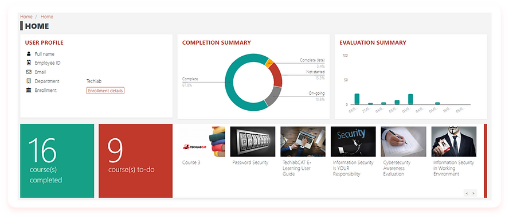Click the On-going 13.6% label

[x=316, y=96]
